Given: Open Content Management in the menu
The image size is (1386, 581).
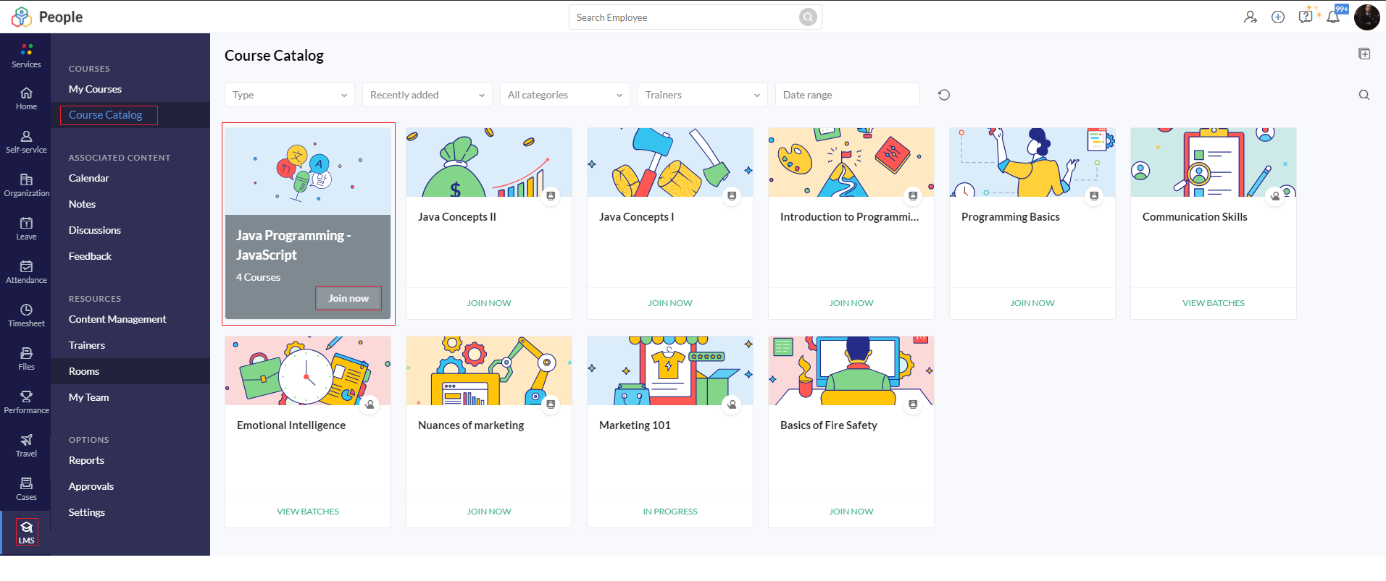Looking at the screenshot, I should coord(117,319).
